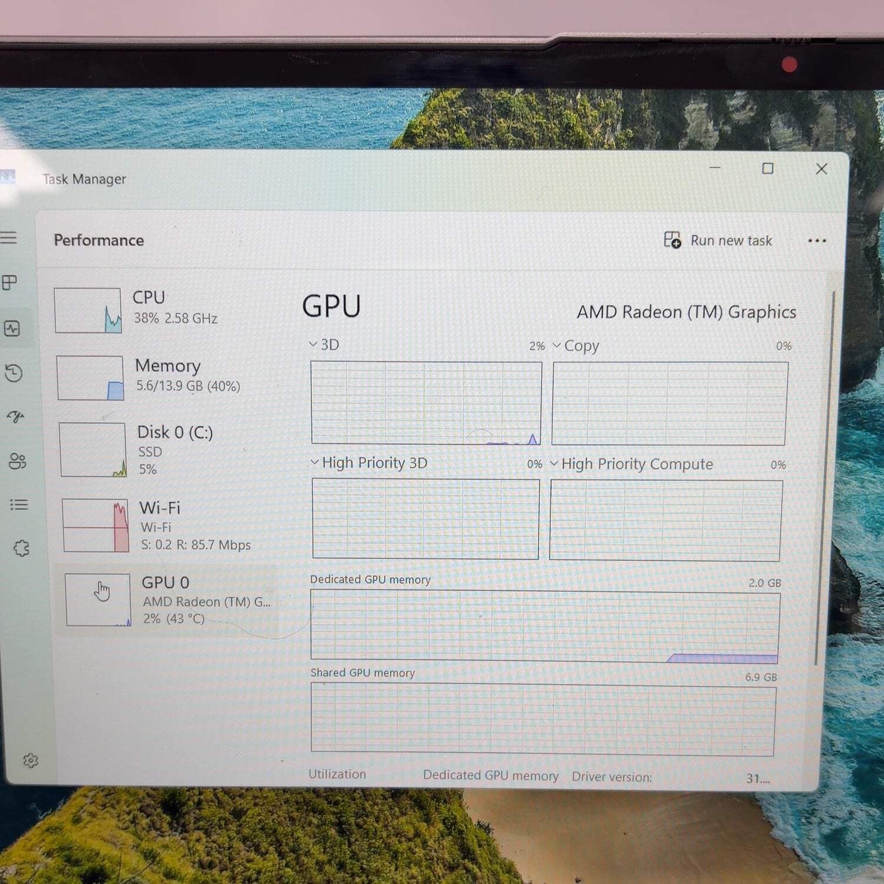
Task: Click Run new task button
Action: (718, 240)
